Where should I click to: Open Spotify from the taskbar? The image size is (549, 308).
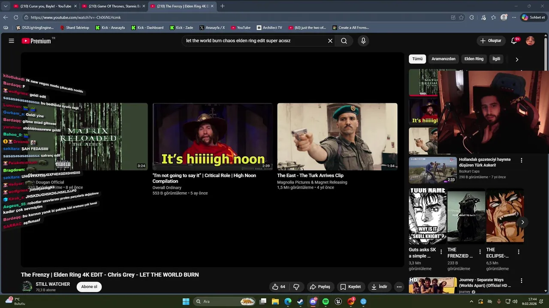(326, 302)
